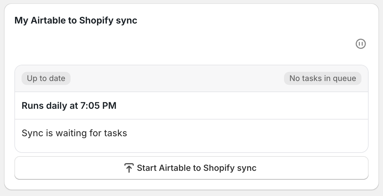
Task: Select the 'My Airtable to Shopify sync' title
Action: 75,20
